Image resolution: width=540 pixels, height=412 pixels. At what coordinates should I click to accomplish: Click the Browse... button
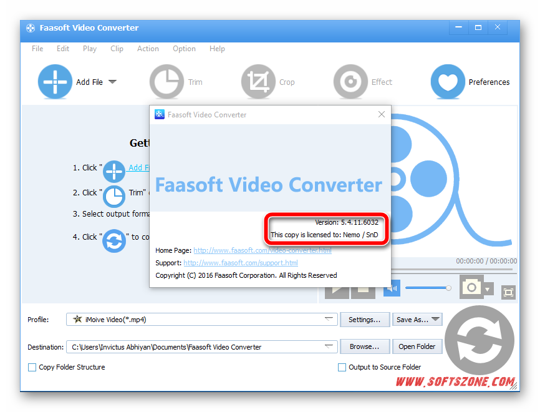pyautogui.click(x=365, y=346)
